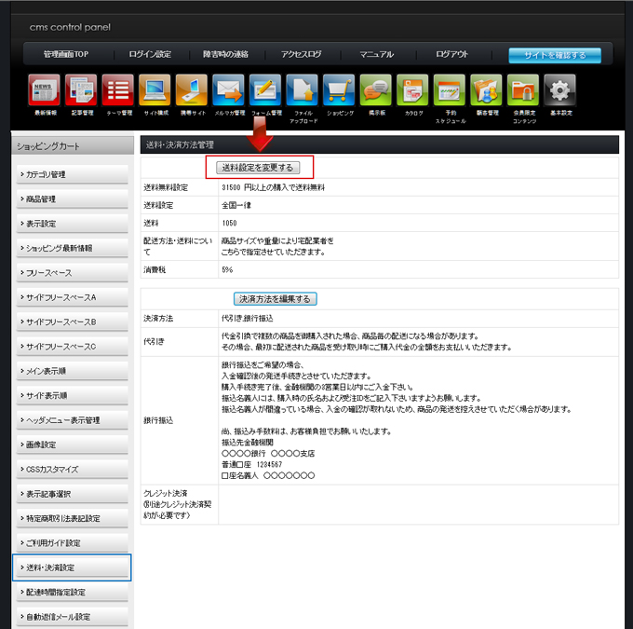Open the 最新情報 news icon
The width and height of the screenshot is (633, 629).
pyautogui.click(x=46, y=91)
